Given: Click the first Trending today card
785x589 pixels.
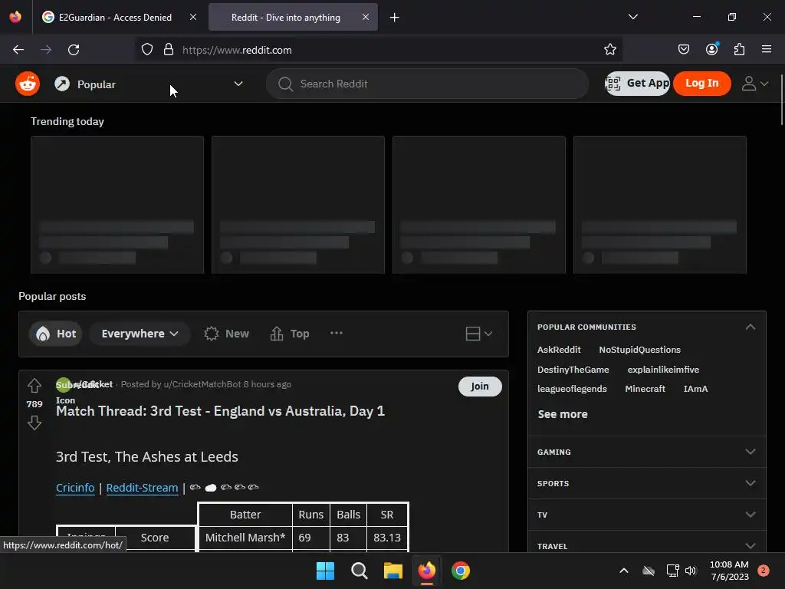Looking at the screenshot, I should tap(117, 205).
